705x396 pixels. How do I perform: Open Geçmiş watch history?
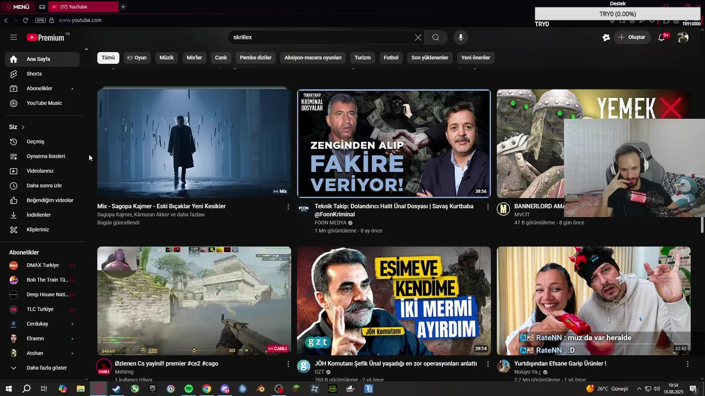coord(42,142)
